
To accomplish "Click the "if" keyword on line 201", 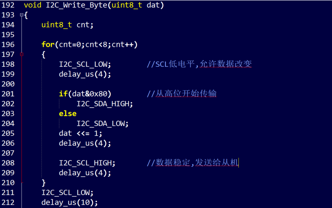I will pyautogui.click(x=63, y=94).
